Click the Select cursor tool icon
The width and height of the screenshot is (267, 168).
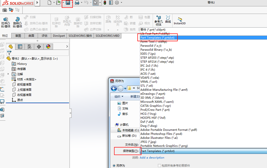pyautogui.click(x=95, y=3)
